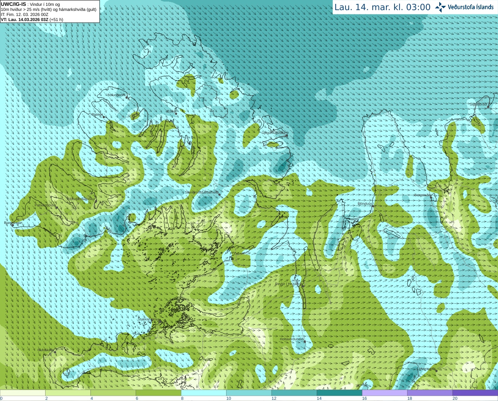This screenshot has width=498, height=401.
Task: Click the Veðurstofa Íslands logo text
Action: pyautogui.click(x=471, y=7)
